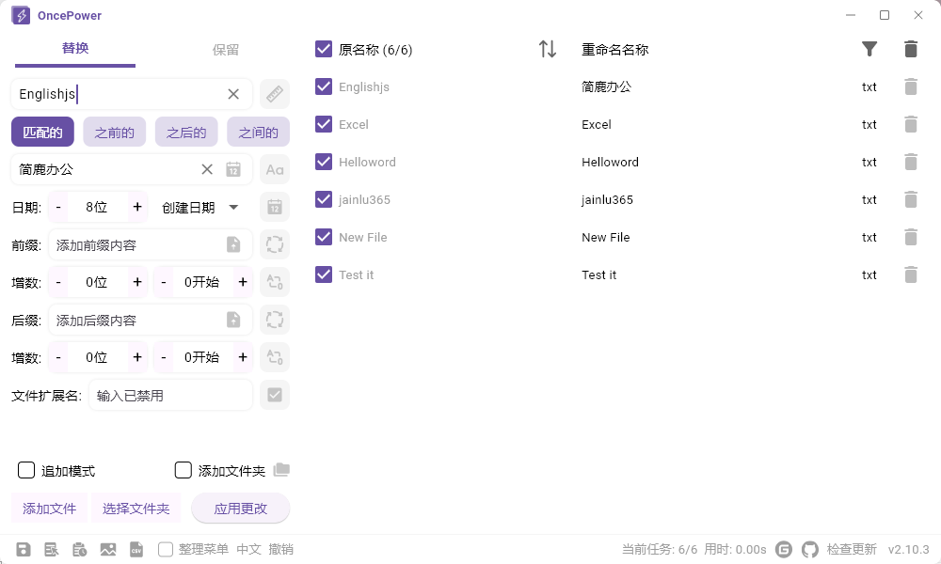The image size is (941, 564).
Task: Click the sort arrows next to 原名称 header
Action: tap(547, 49)
